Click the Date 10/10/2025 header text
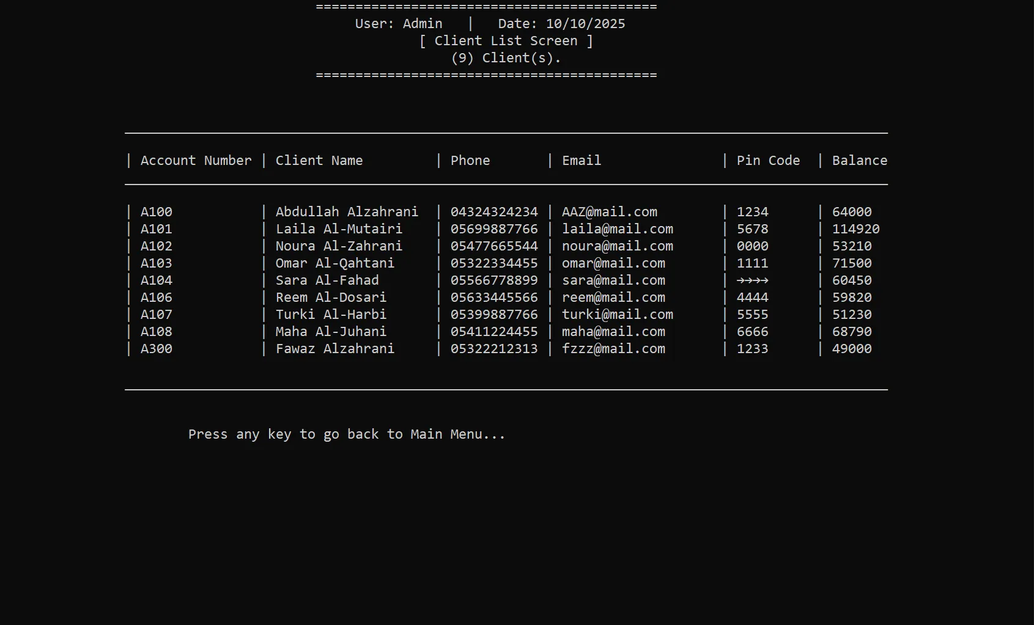The image size is (1034, 625). (x=561, y=24)
